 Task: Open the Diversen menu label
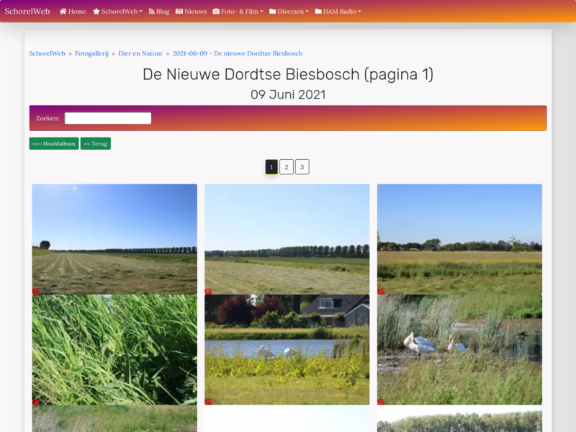click(291, 12)
